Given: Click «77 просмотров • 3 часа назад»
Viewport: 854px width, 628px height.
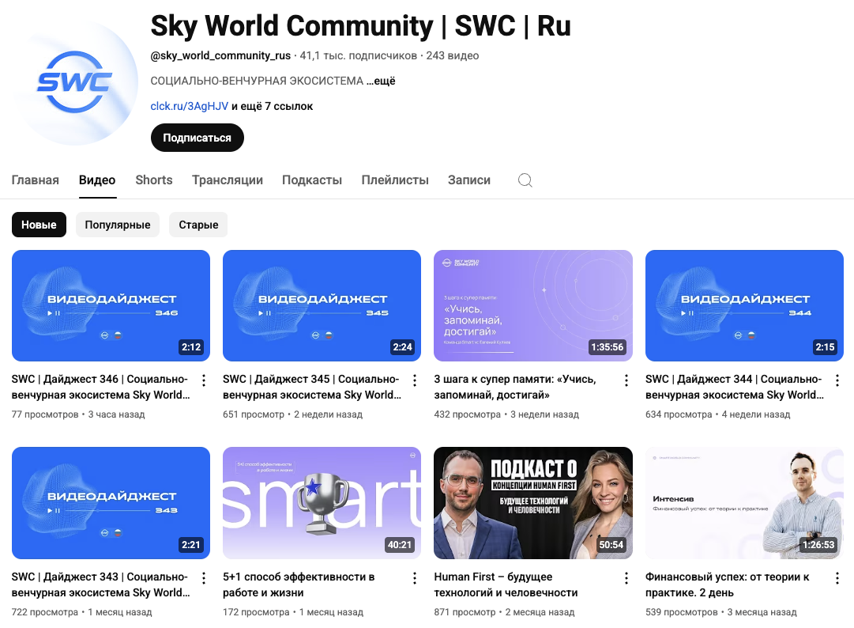Looking at the screenshot, I should (x=78, y=414).
